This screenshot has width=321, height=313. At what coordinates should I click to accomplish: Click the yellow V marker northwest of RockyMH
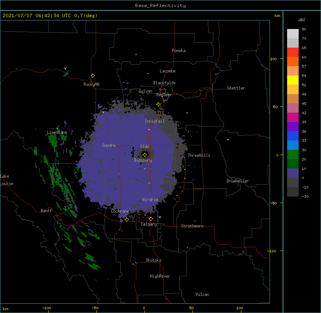(x=65, y=68)
